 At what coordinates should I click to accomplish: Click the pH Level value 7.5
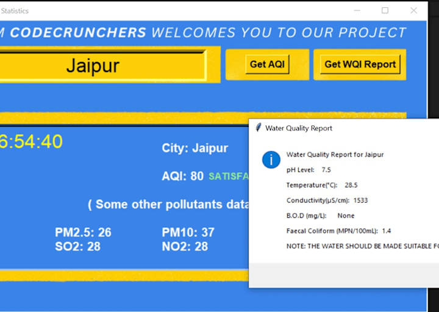(326, 170)
